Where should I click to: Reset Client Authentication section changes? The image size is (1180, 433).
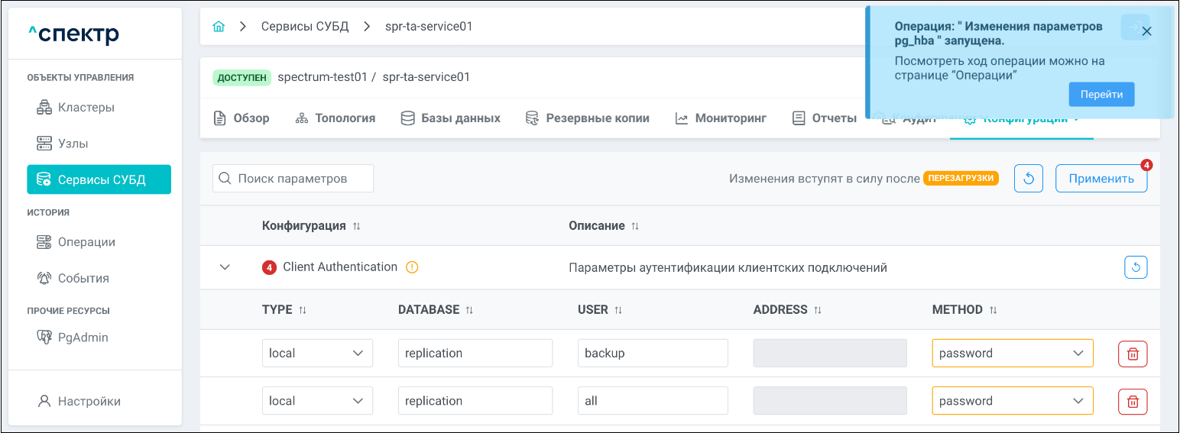[x=1136, y=267]
